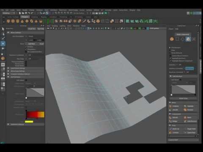Open the Show viewport menu
This screenshot has height=152, width=203.
(x=69, y=26)
